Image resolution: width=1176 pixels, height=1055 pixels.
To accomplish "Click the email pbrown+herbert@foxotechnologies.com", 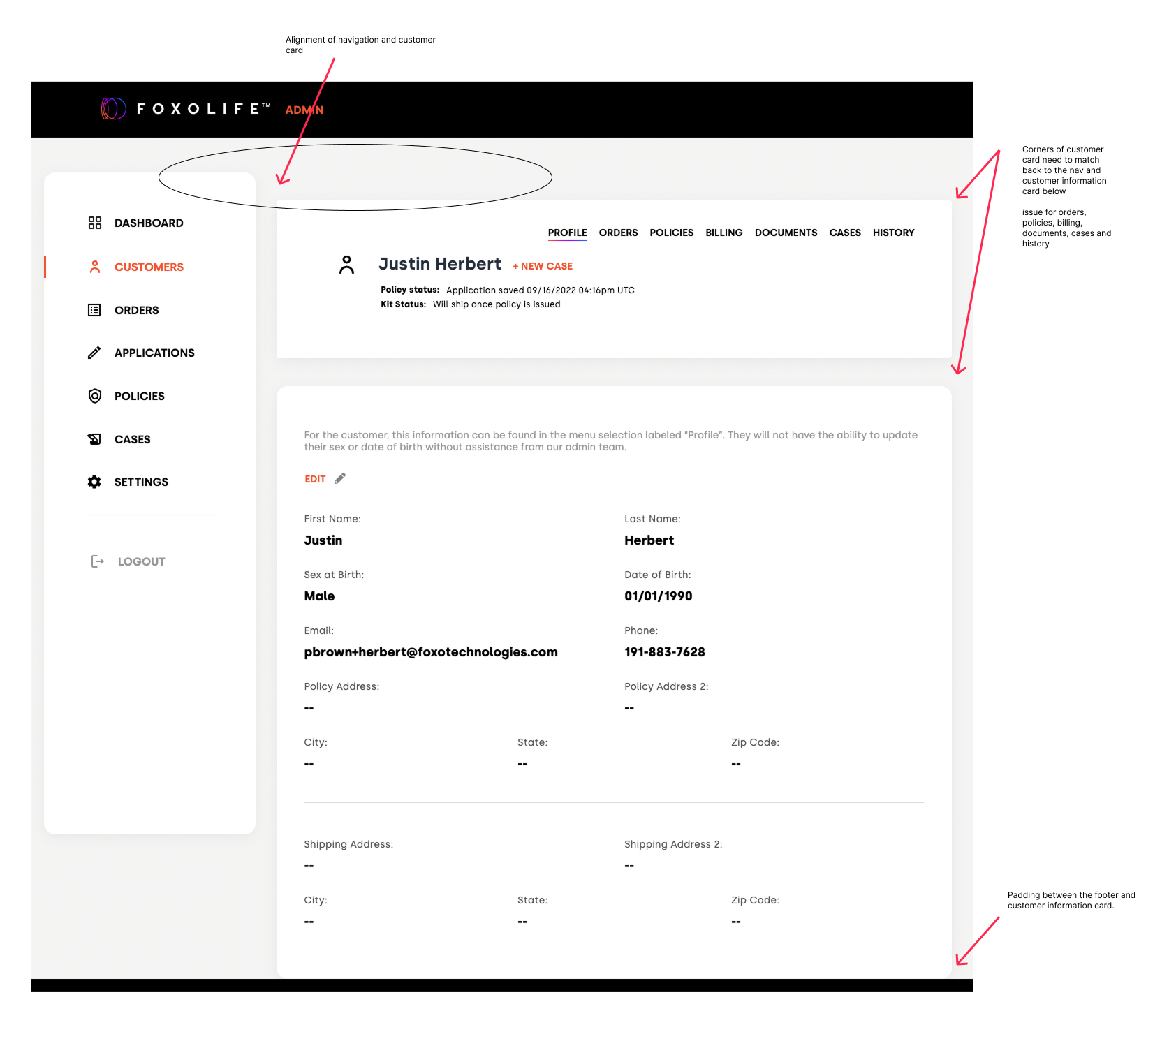I will (431, 652).
